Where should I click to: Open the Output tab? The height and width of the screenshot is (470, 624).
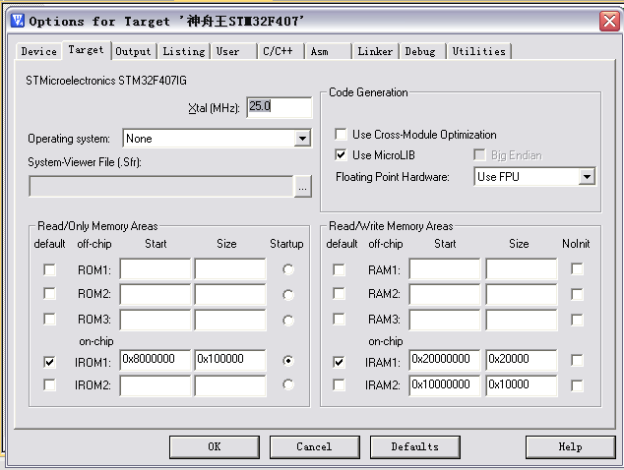click(x=133, y=52)
